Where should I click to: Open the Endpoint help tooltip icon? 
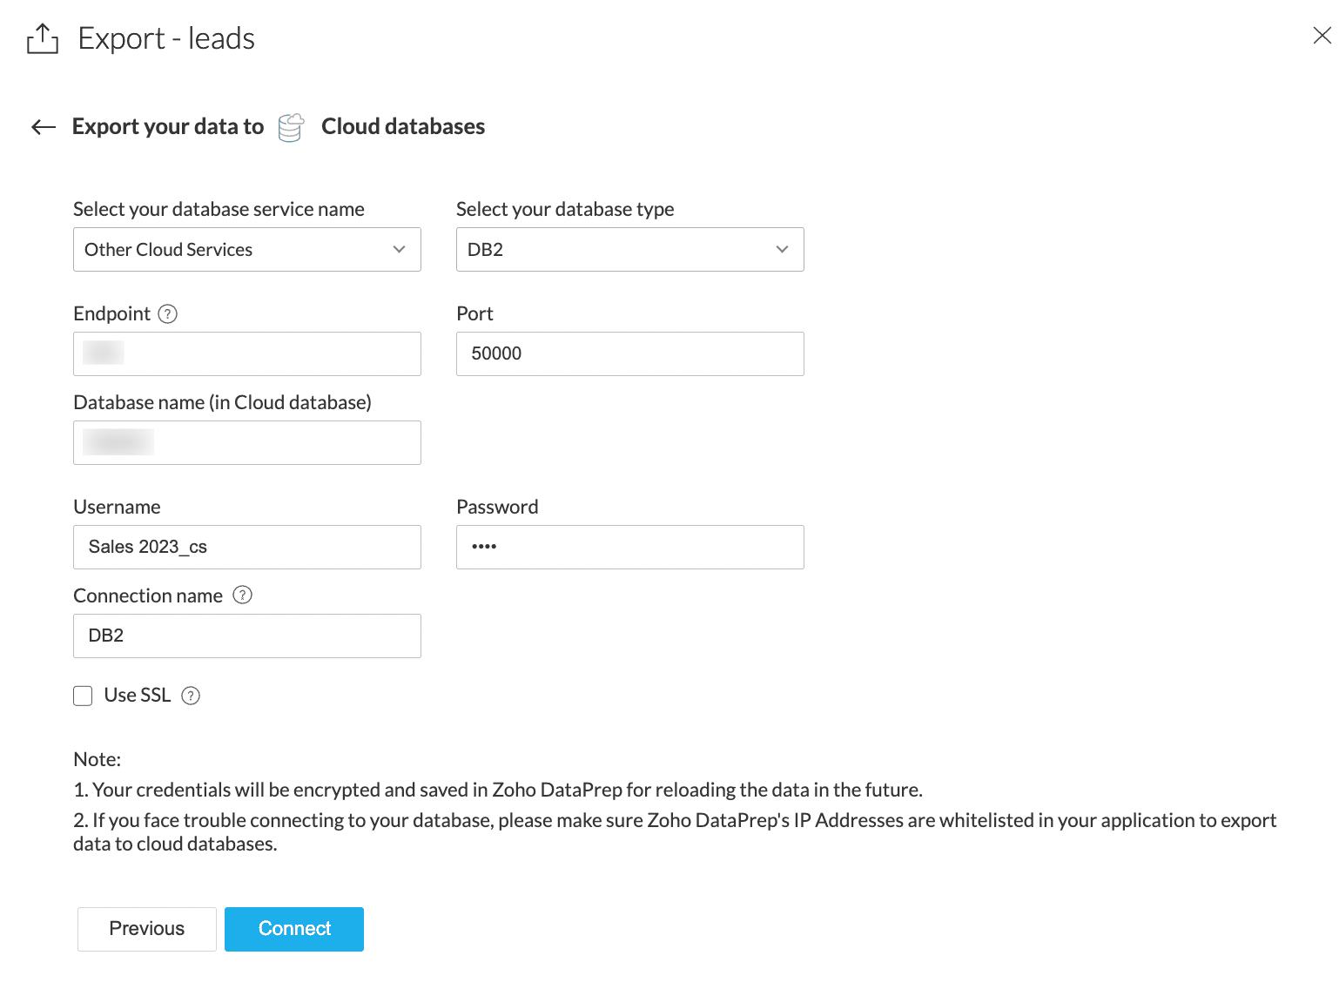pos(168,314)
